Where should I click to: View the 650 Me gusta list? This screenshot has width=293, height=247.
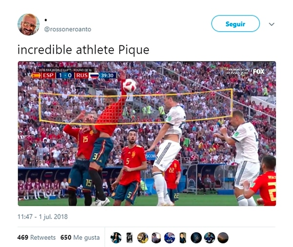[80, 237]
